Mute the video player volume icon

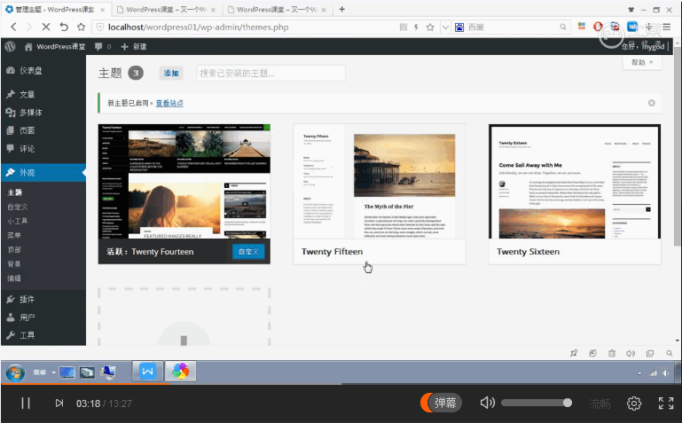[487, 403]
